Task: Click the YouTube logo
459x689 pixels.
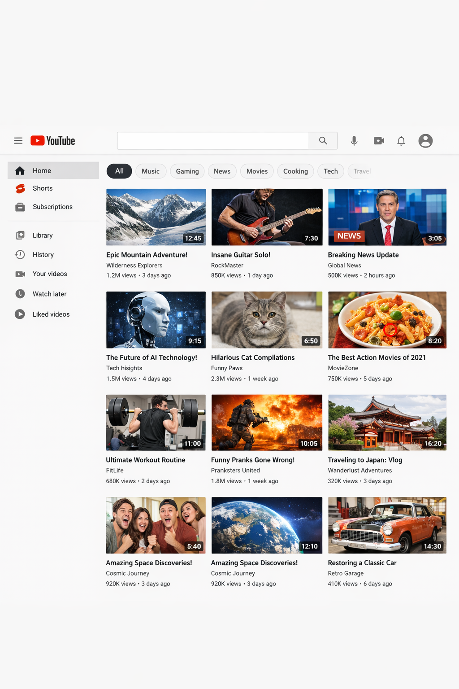Action: 52,140
